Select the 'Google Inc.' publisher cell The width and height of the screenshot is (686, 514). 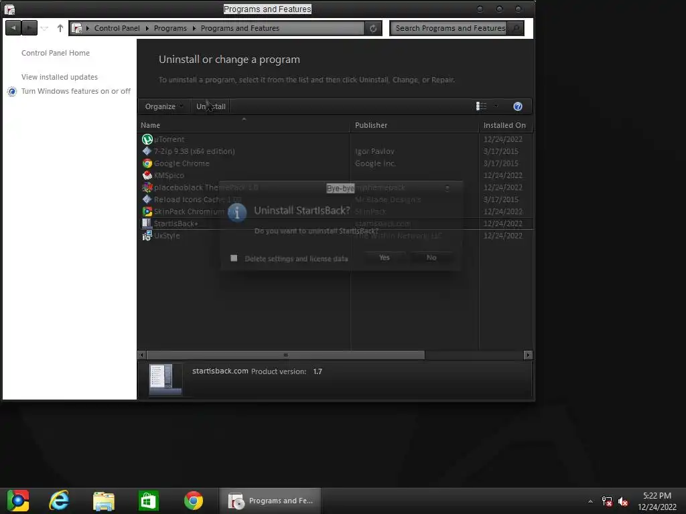click(x=375, y=163)
